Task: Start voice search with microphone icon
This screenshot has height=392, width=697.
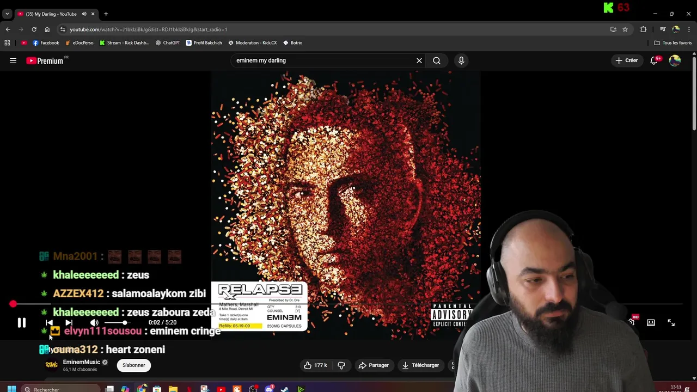Action: (x=461, y=60)
